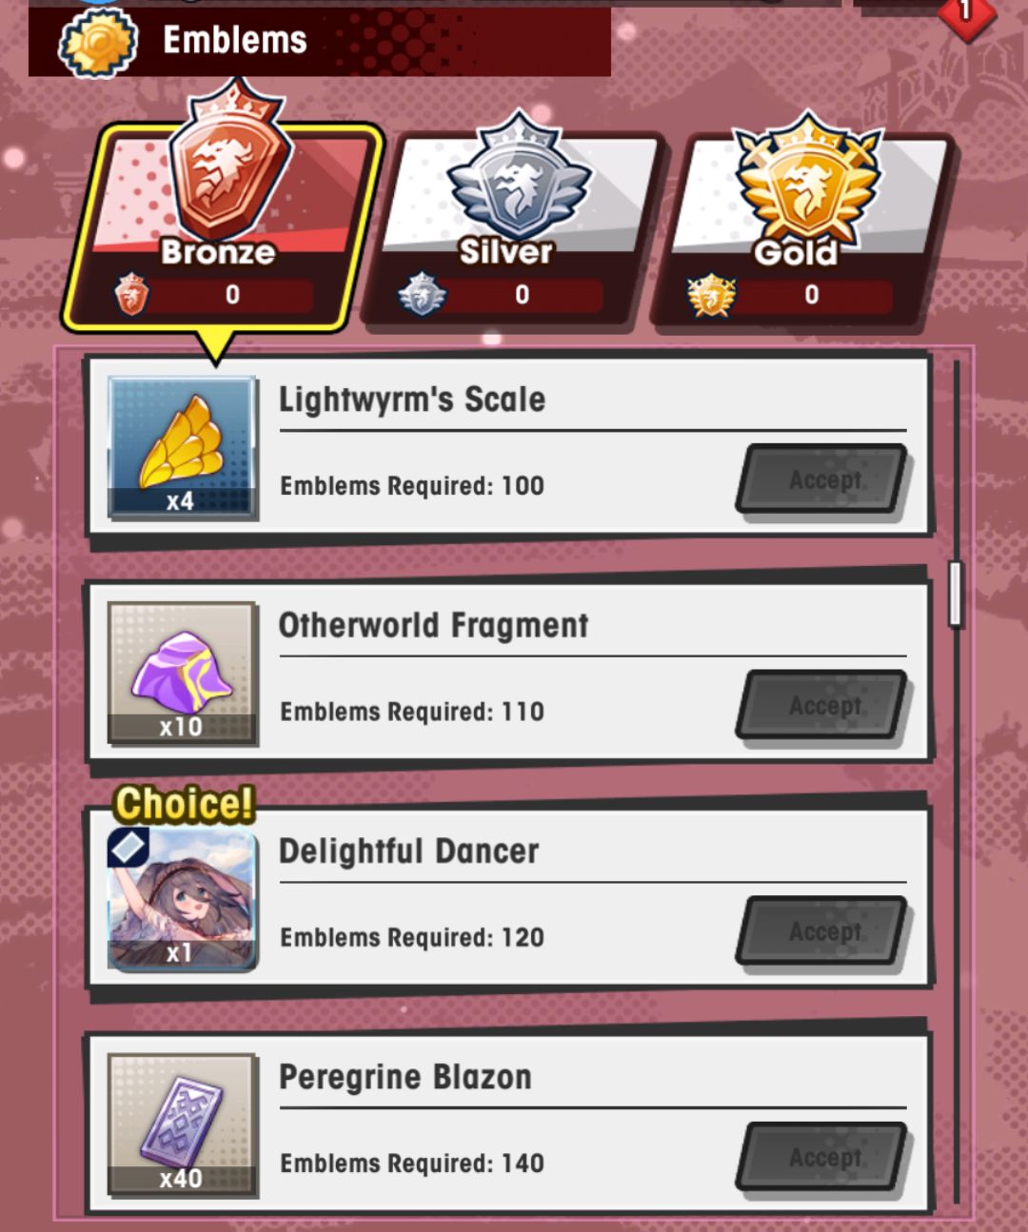This screenshot has height=1232, width=1028.
Task: Accept the Delightful Dancer reward
Action: coord(823,931)
